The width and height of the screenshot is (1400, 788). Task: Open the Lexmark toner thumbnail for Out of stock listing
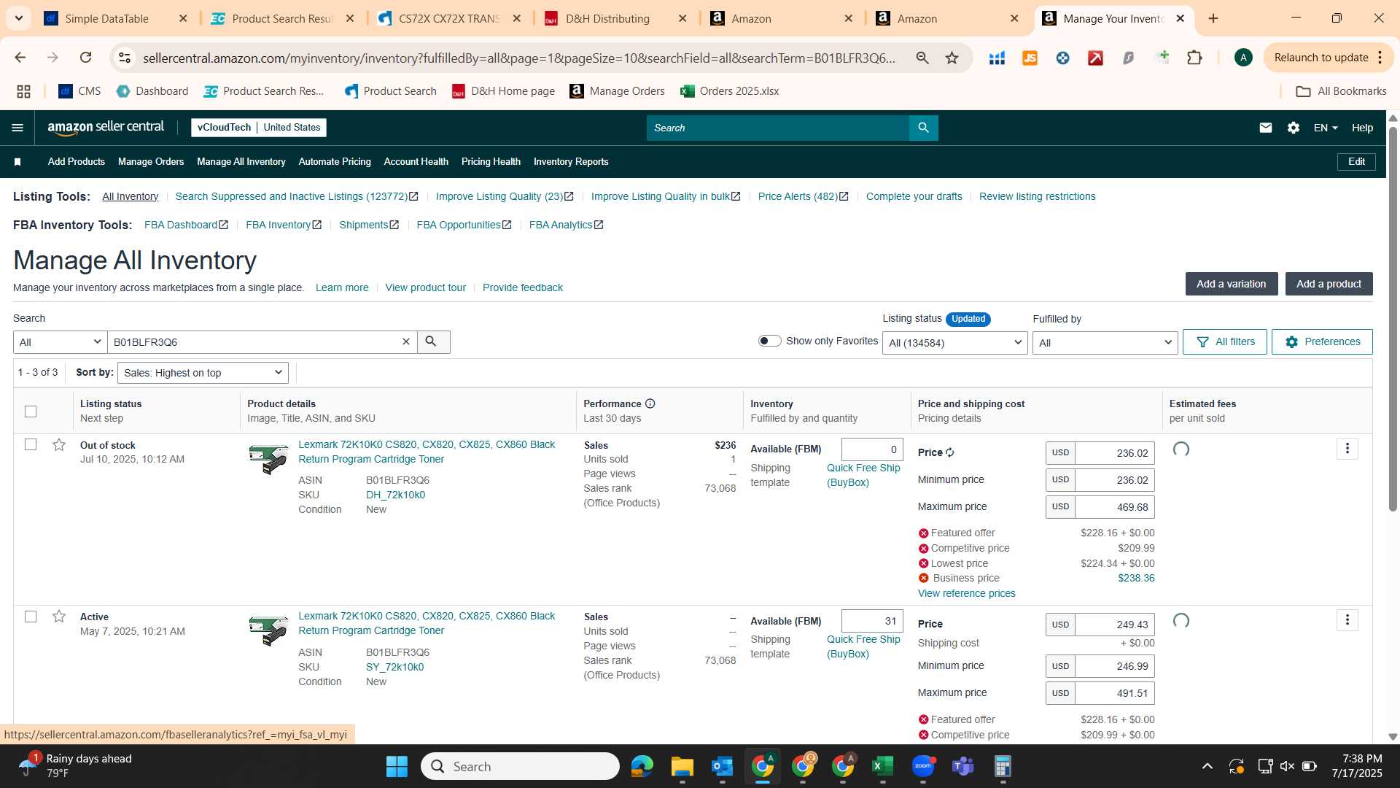268,459
